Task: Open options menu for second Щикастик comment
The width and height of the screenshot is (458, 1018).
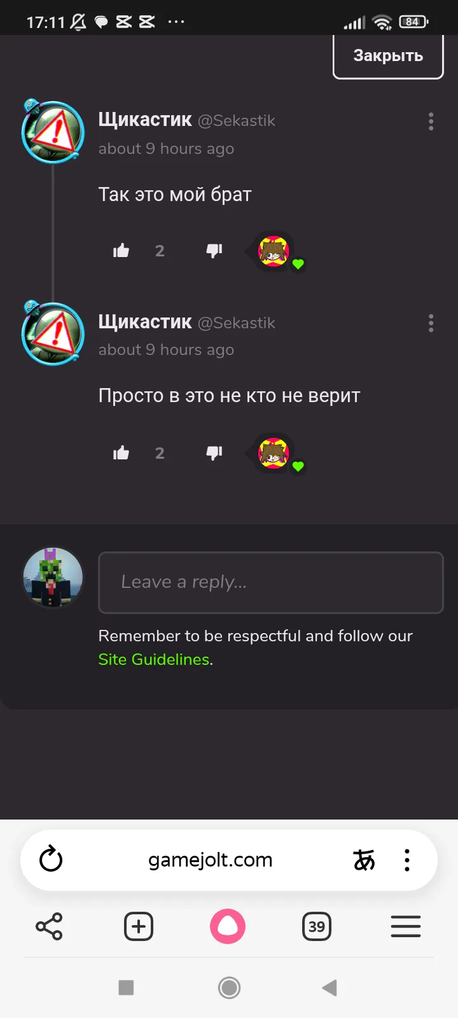Action: point(431,323)
